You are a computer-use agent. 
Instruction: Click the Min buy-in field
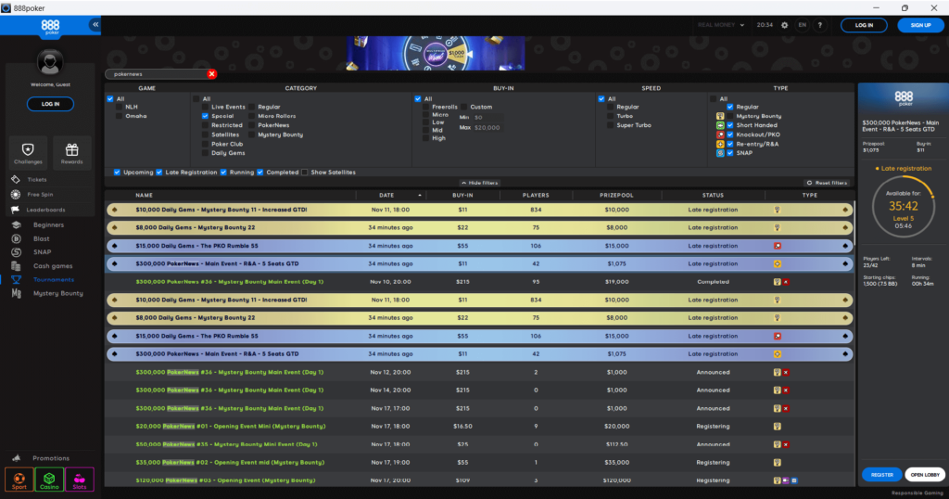click(487, 118)
